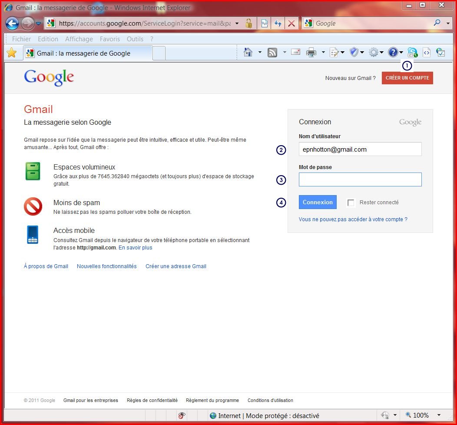The width and height of the screenshot is (457, 425).
Task: Focus the Nom d'utilisateur field
Action: (360, 149)
